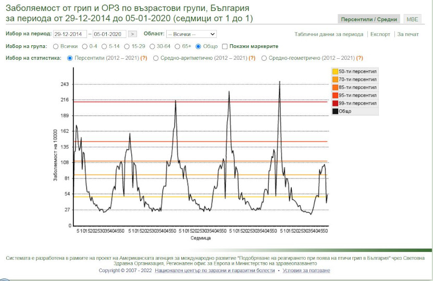433x281 pixels.
Task: Click the period submit '>' button
Action: [132, 34]
